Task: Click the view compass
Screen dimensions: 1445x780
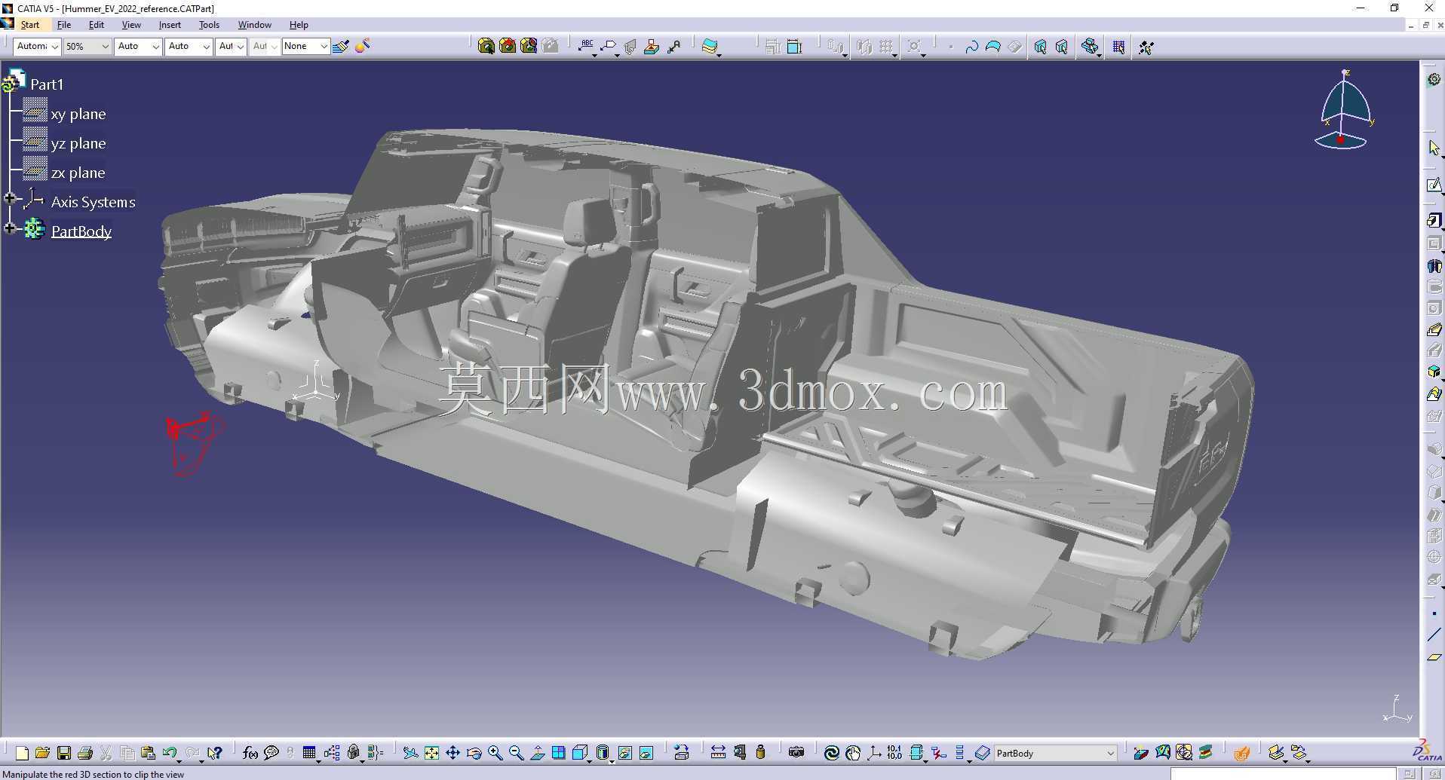Action: (x=1345, y=110)
